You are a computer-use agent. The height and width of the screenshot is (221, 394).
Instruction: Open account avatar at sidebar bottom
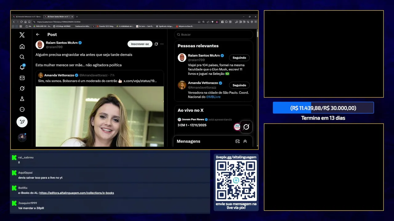pyautogui.click(x=22, y=138)
